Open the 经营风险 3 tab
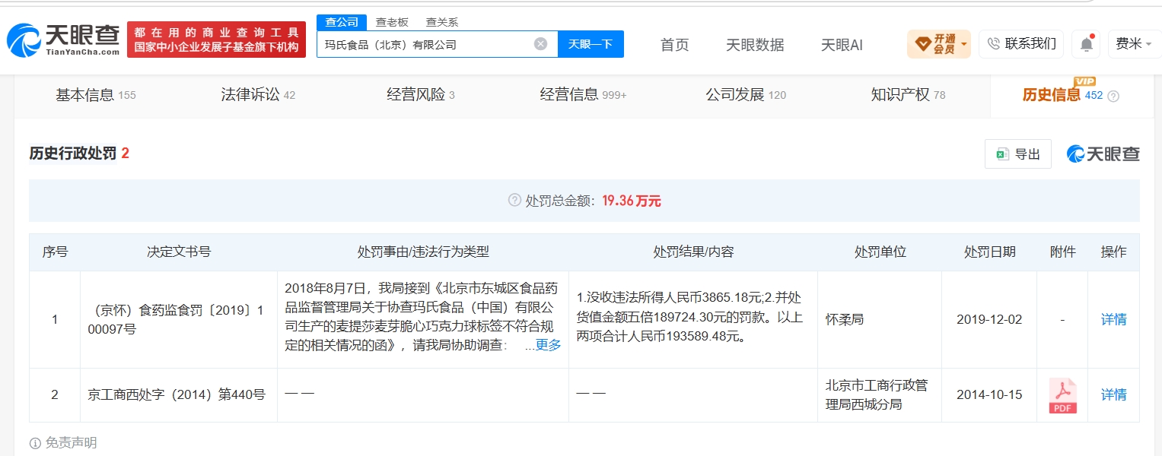The image size is (1162, 456). tap(421, 95)
